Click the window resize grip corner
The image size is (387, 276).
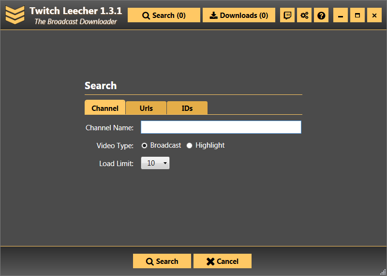click(383, 272)
